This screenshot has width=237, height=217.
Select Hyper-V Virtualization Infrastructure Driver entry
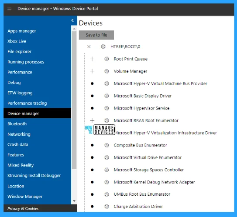pos(166,133)
